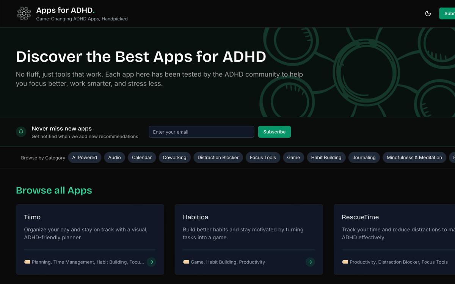Click the green Submit button in header
Viewport: 455px width, 284px height.
(447, 14)
